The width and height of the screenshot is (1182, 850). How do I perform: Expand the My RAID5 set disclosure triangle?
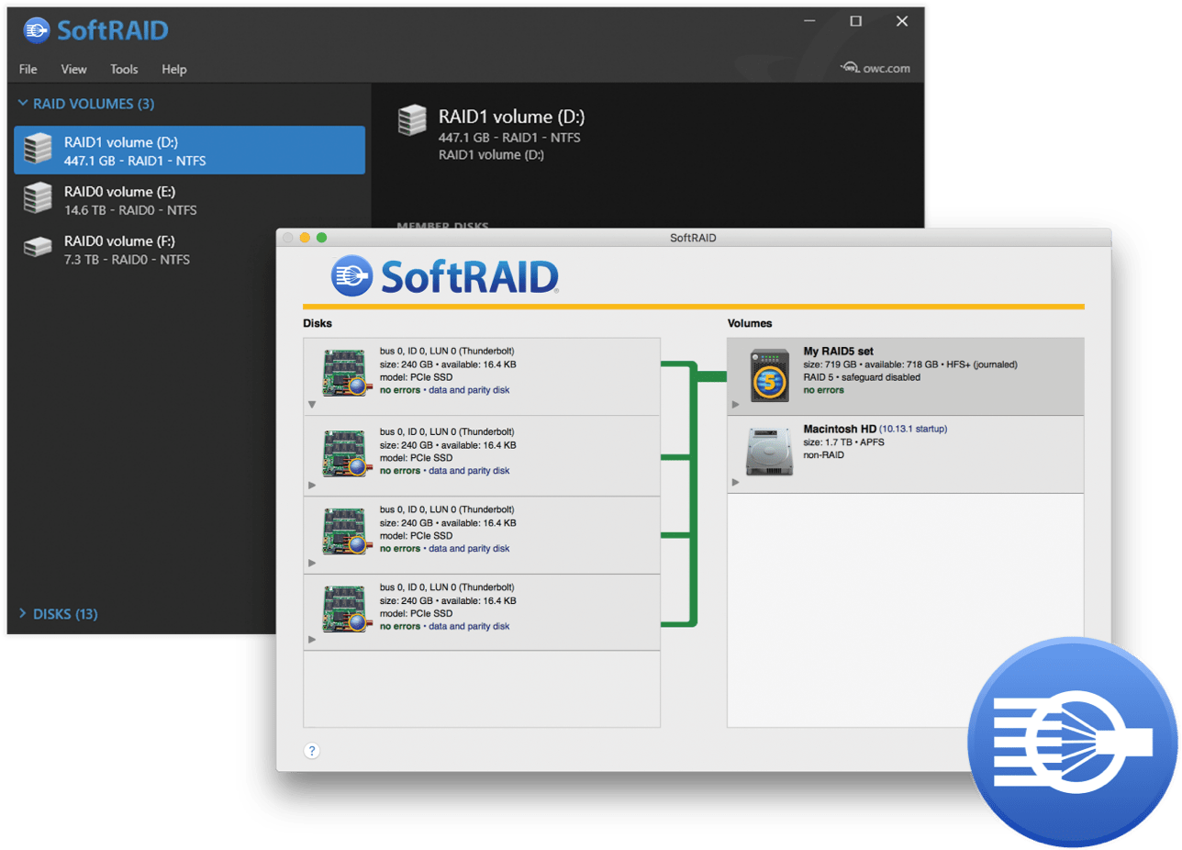735,404
